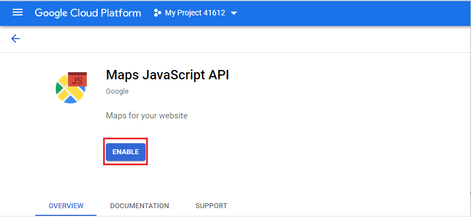Open the My Project 41612 selector

click(195, 13)
